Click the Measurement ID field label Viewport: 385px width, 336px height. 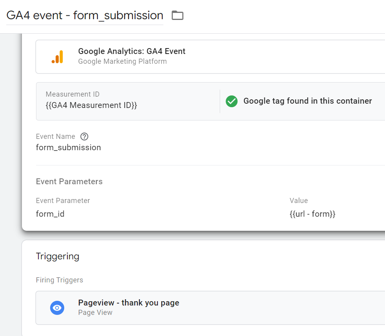point(72,94)
